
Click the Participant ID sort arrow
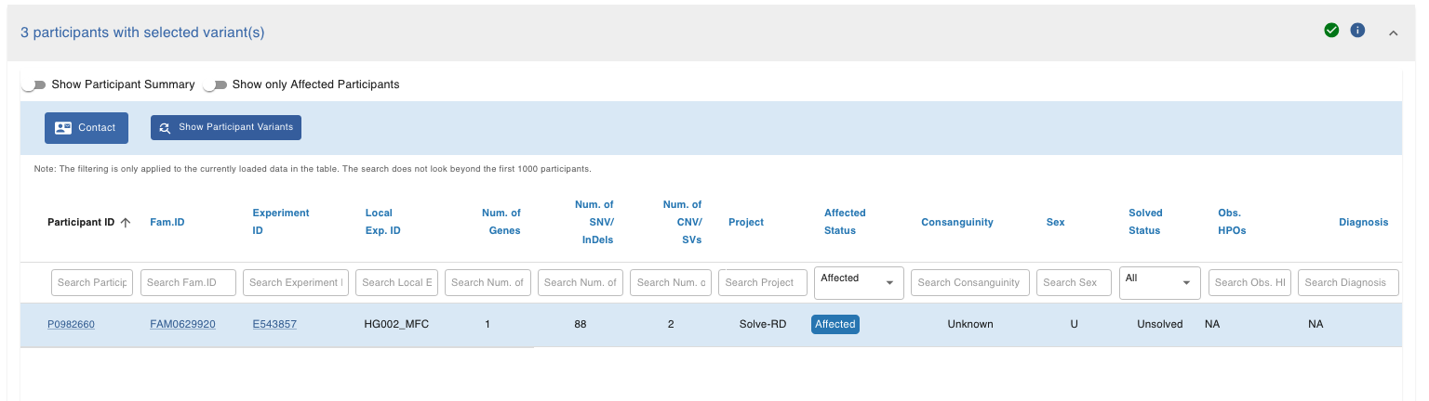click(126, 223)
